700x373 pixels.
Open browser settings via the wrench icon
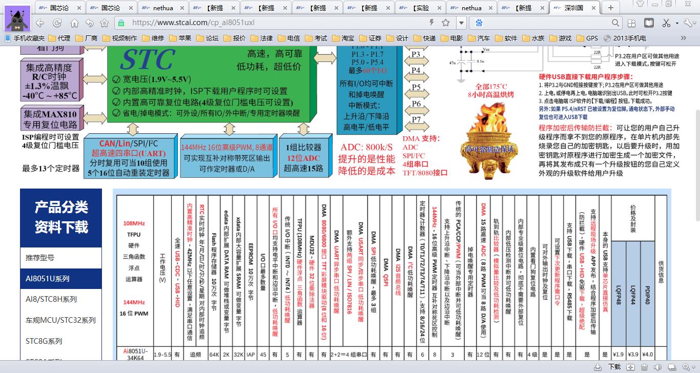tap(688, 23)
